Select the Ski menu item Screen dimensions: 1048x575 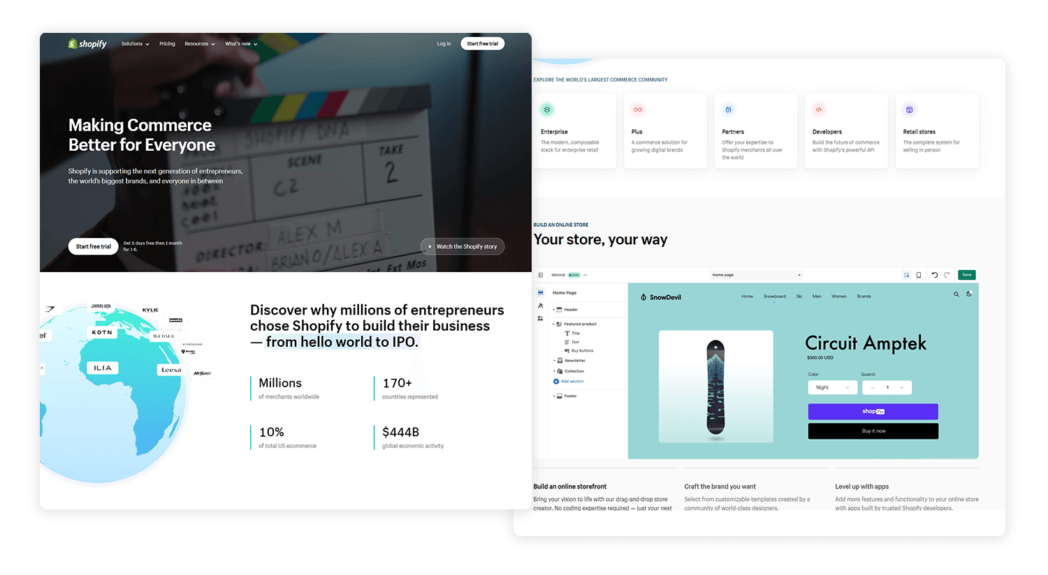coord(799,297)
